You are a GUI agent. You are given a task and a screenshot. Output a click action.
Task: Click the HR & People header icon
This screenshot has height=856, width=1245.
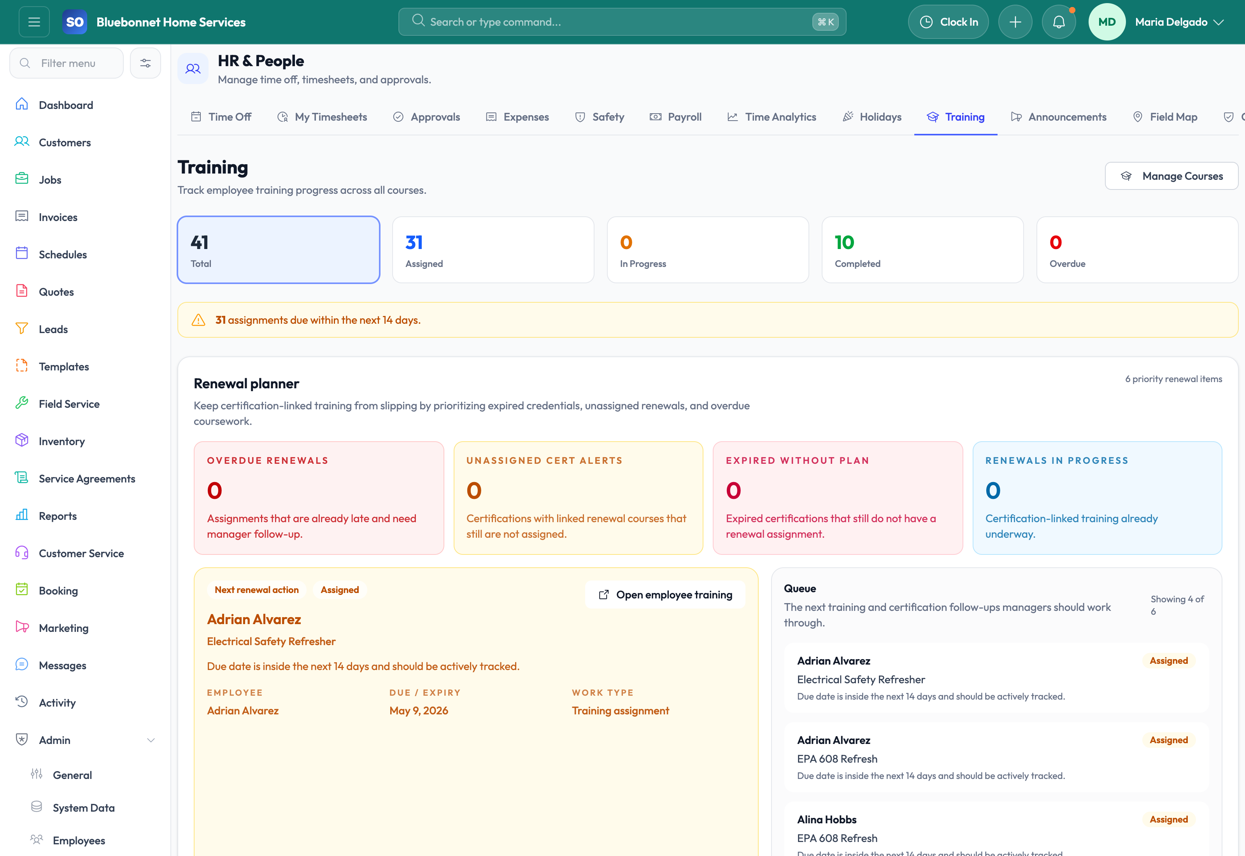[x=193, y=68]
